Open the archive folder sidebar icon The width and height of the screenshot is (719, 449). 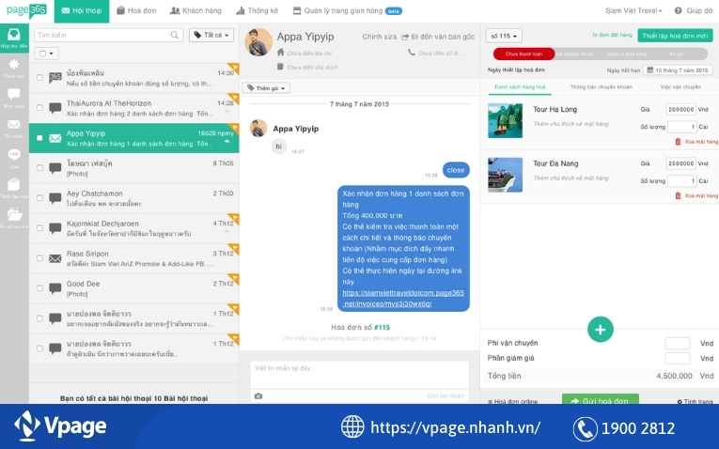pos(14,217)
